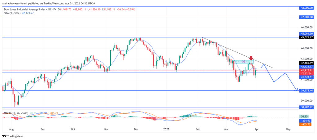Select the descending black trendline
The height and width of the screenshot is (140, 317).
point(237,52)
